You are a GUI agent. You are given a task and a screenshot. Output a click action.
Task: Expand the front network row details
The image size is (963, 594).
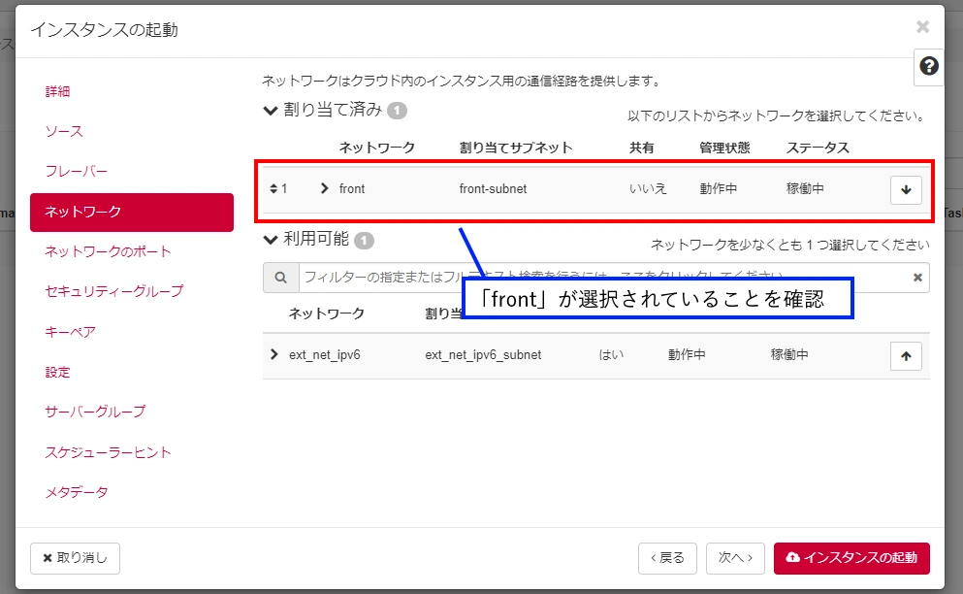(x=325, y=188)
